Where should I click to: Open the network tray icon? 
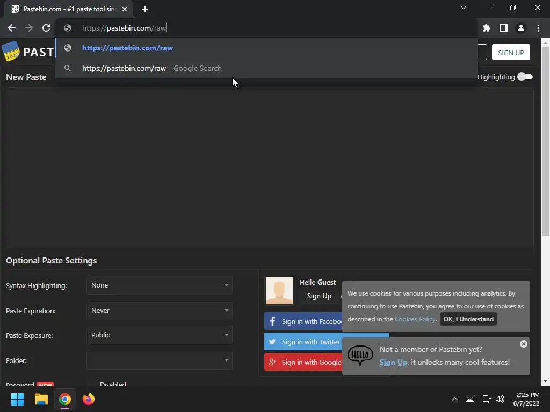click(x=487, y=399)
